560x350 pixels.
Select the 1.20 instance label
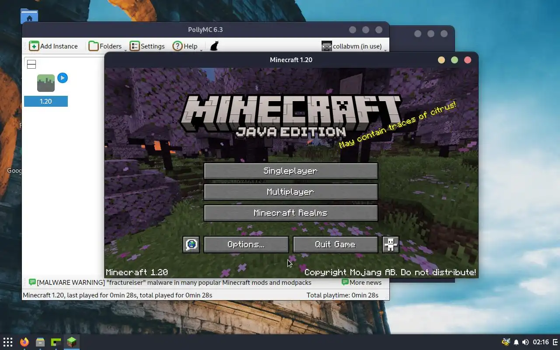coord(46,101)
